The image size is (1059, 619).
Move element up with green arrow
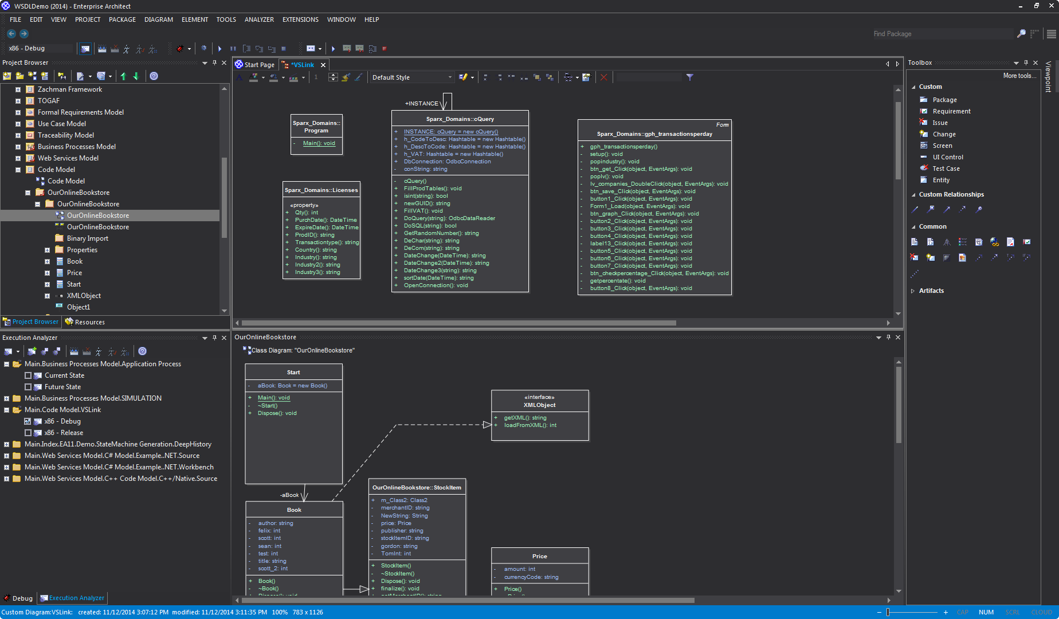coord(123,76)
